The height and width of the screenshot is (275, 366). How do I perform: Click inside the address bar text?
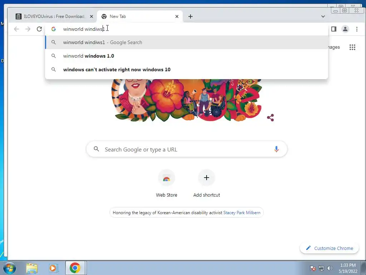84,29
